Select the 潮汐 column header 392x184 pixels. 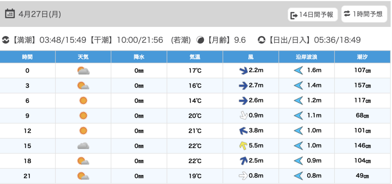(362, 57)
